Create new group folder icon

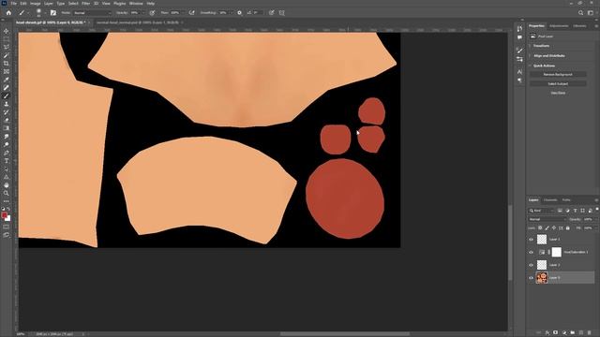573,333
